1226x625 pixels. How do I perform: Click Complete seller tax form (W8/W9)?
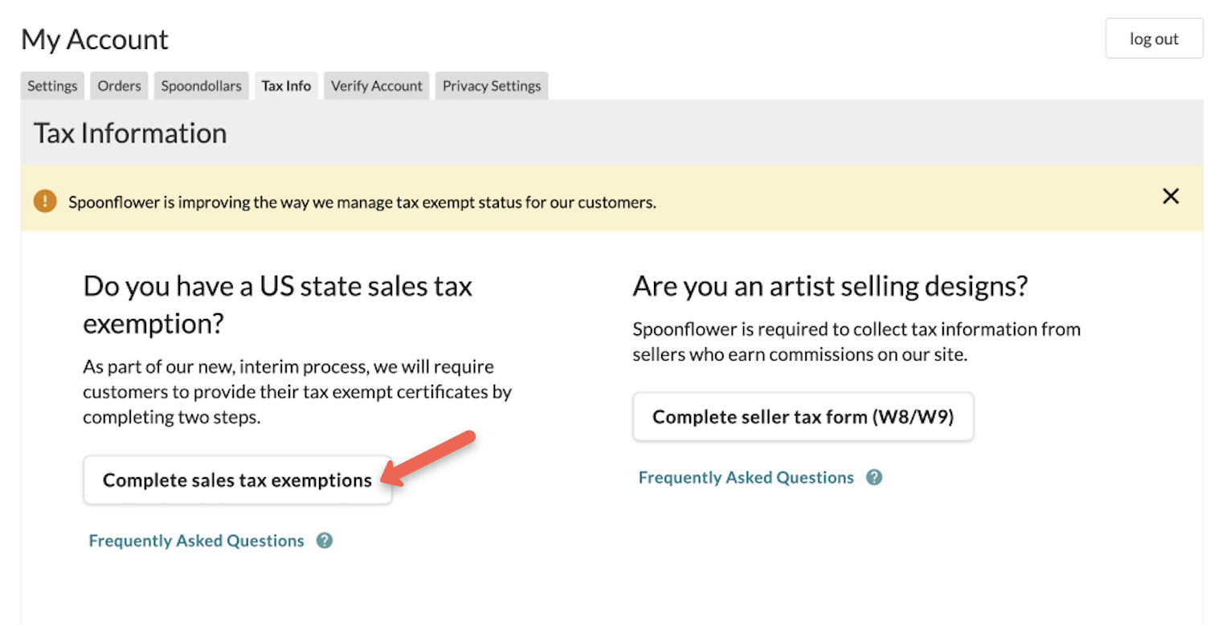tap(803, 417)
